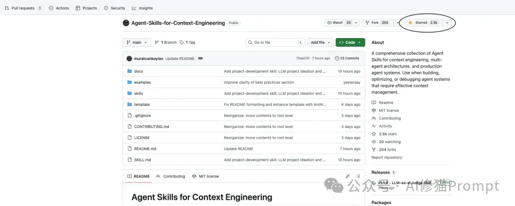The image size is (515, 206).
Task: Open the LICENSE file
Action: point(142,138)
